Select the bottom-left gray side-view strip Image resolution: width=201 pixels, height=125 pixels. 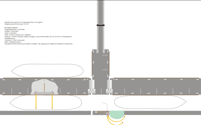point(45,113)
